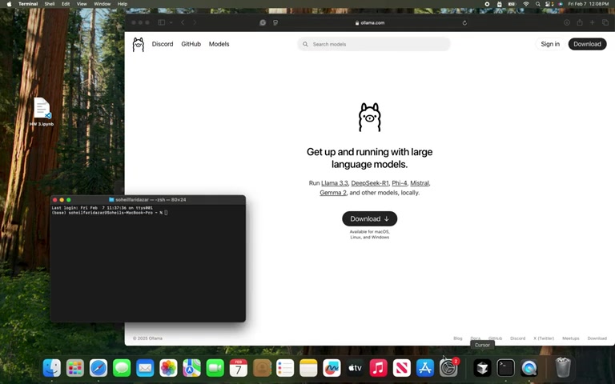Open the Help menu
This screenshot has height=384, width=615.
click(x=123, y=4)
